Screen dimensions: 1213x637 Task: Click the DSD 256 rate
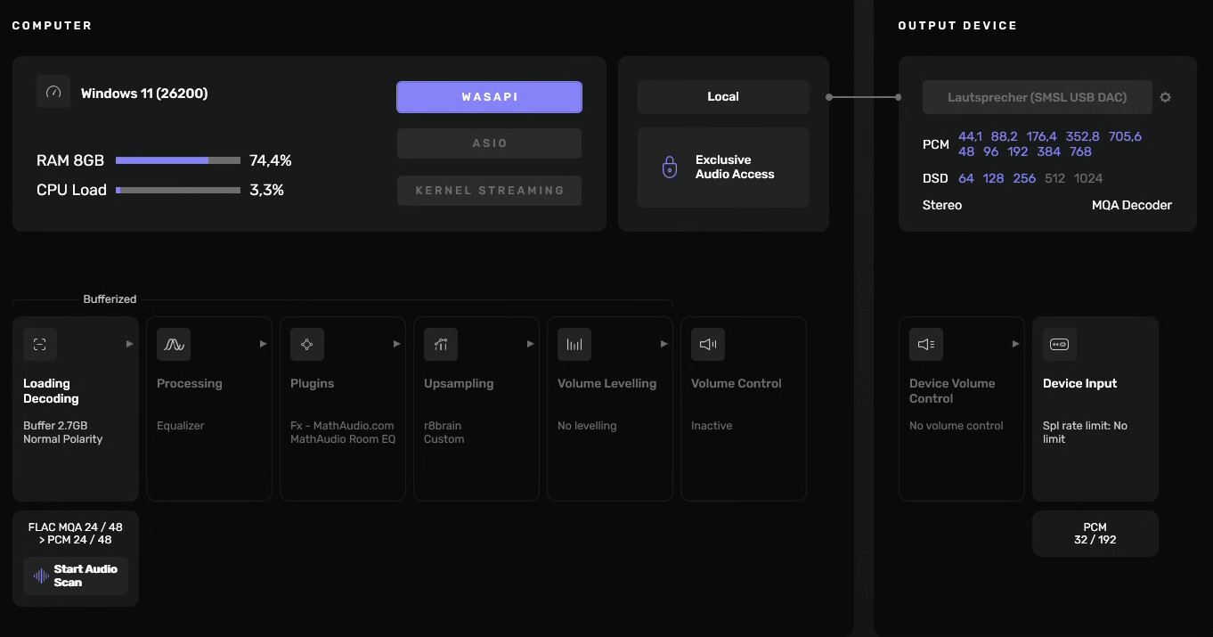coord(1024,178)
